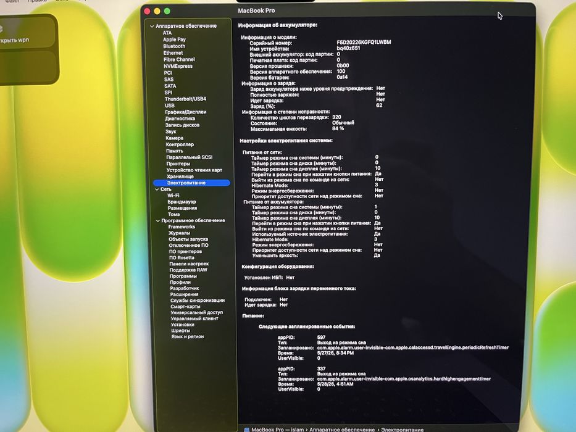Select Поддержка RAW in the sidebar
This screenshot has height=432, width=576.
[188, 270]
